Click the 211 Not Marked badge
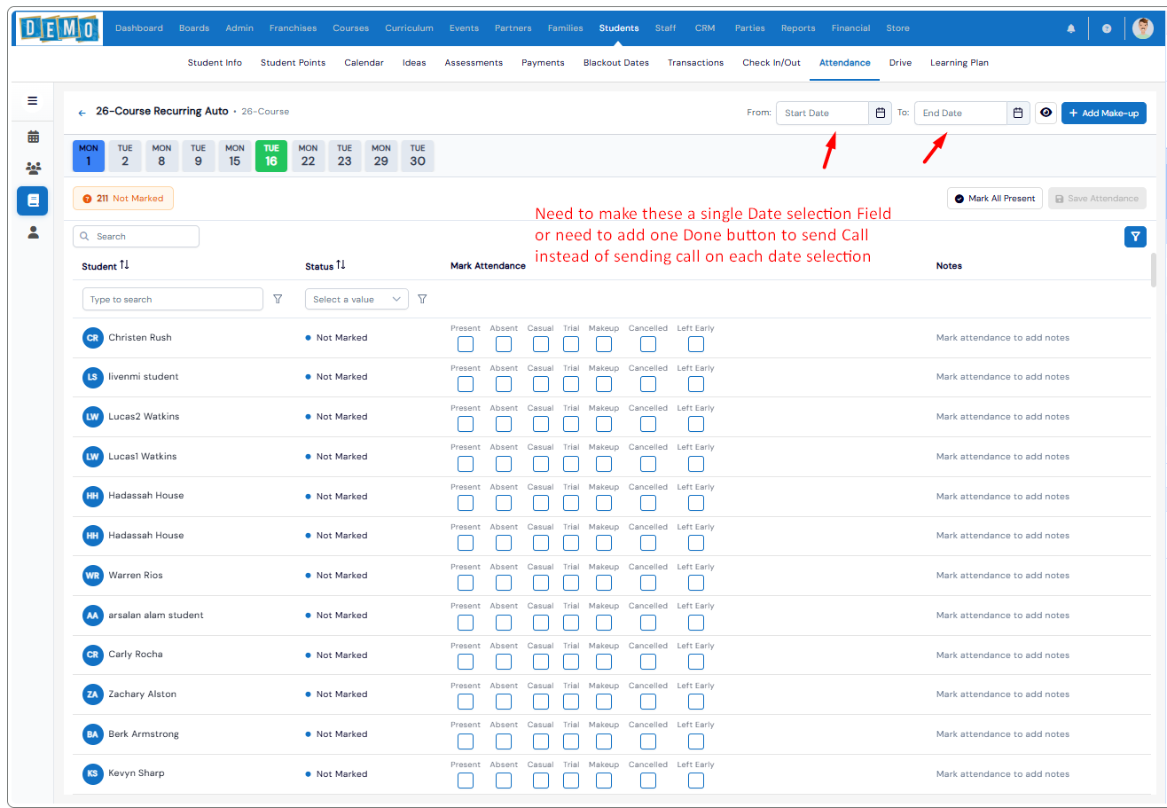This screenshot has height=808, width=1167. pyautogui.click(x=123, y=199)
